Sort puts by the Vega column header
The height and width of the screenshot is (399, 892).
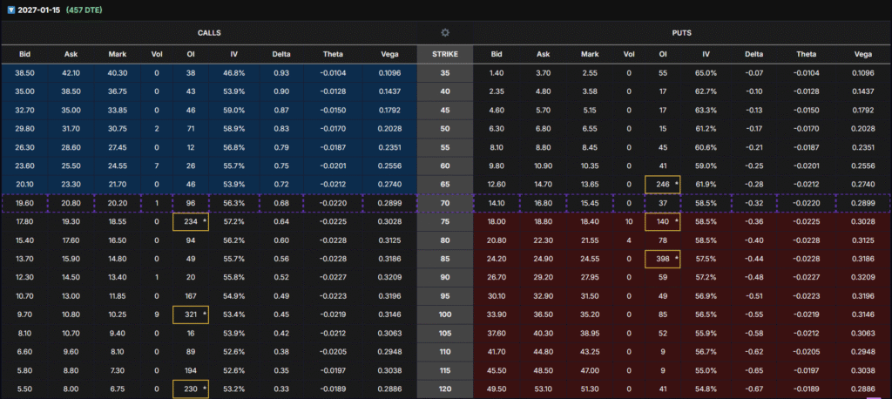click(864, 54)
